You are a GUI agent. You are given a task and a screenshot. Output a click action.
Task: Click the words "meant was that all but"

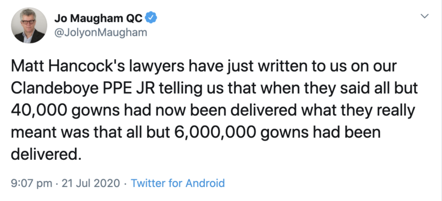click(91, 132)
